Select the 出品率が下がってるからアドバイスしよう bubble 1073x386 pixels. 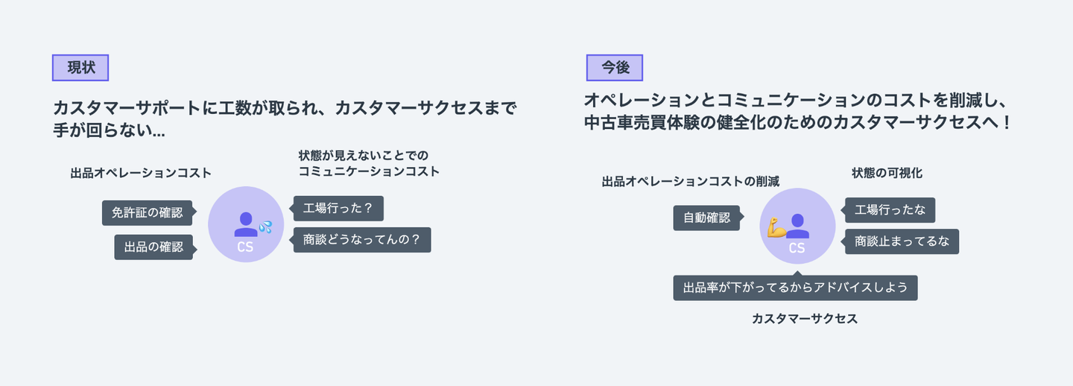pyautogui.click(x=795, y=288)
